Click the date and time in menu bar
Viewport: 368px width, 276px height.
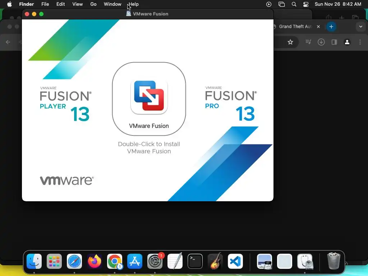(x=338, y=4)
